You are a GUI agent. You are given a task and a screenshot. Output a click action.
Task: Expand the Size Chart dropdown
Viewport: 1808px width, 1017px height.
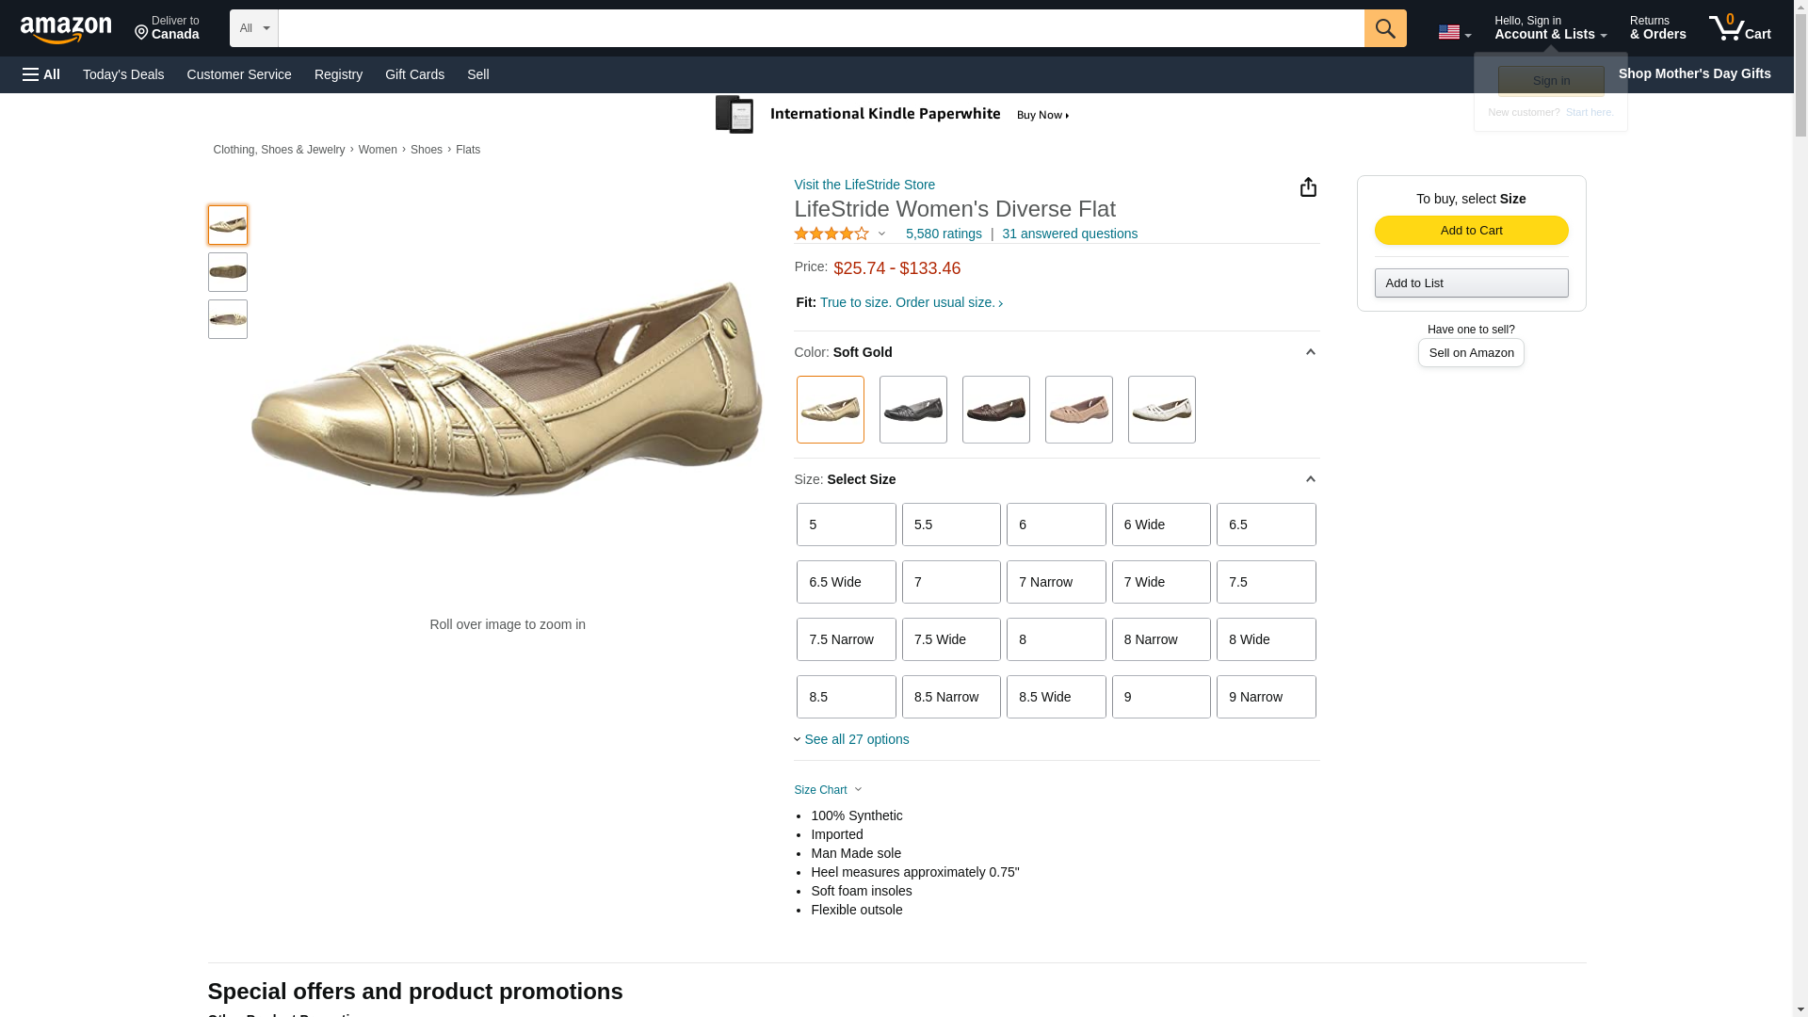[828, 790]
